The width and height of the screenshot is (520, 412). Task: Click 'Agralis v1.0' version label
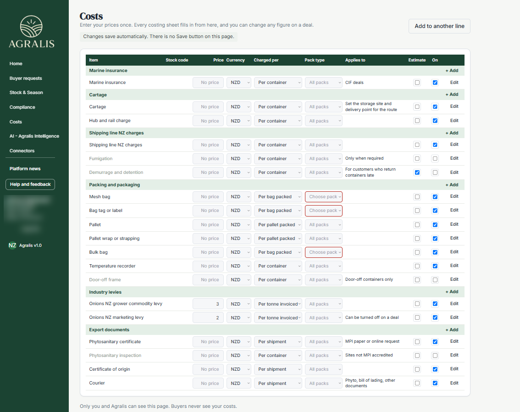30,245
